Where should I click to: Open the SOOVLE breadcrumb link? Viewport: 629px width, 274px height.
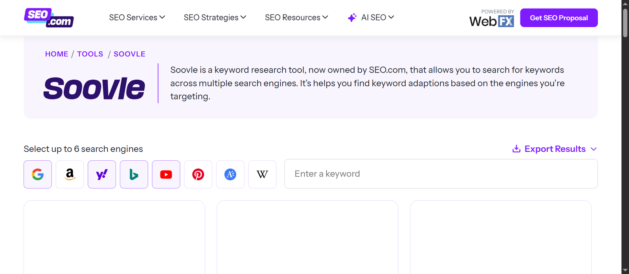[129, 54]
